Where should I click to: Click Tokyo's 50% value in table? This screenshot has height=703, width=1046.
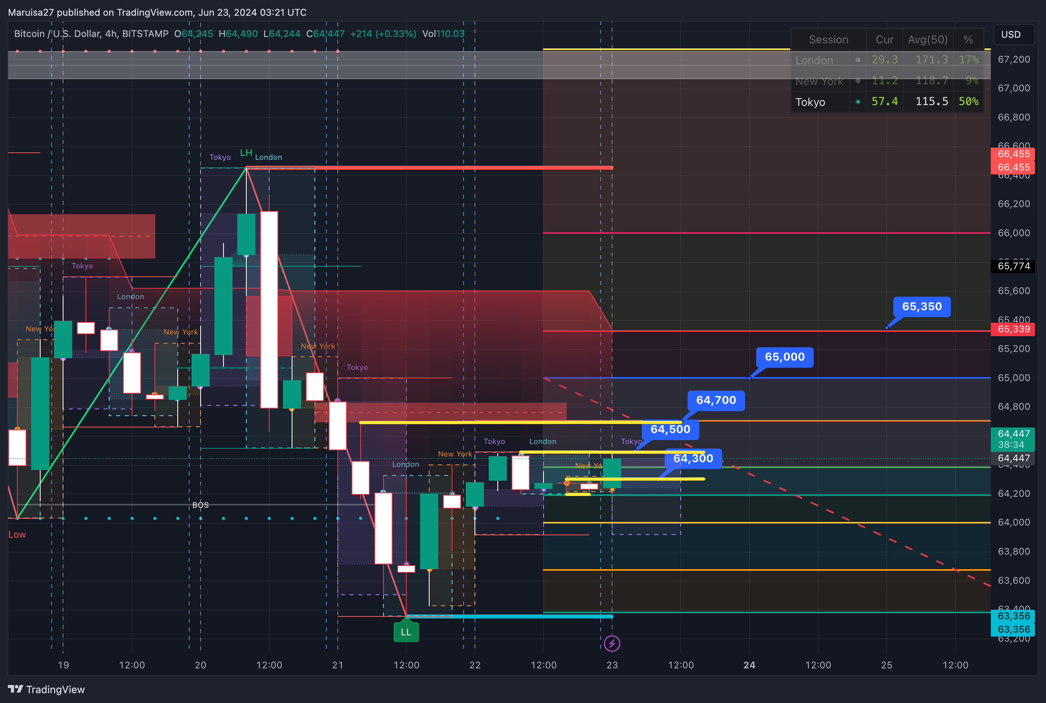(x=968, y=101)
